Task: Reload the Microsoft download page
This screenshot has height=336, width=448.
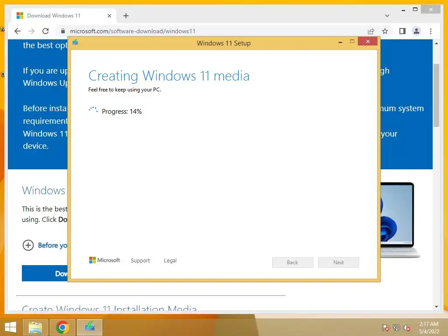Action: click(45, 31)
